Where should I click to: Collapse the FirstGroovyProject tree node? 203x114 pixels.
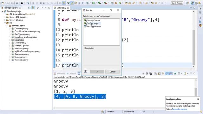(2, 11)
